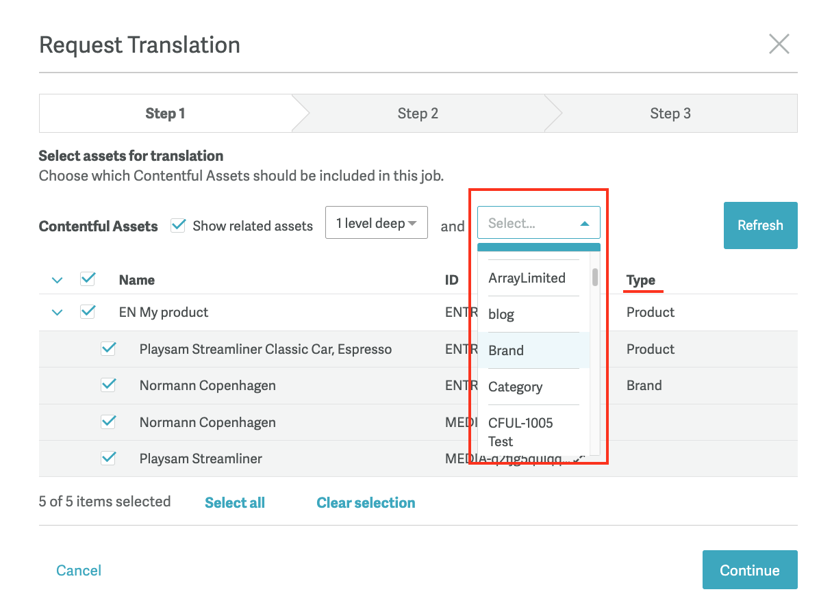Image resolution: width=832 pixels, height=607 pixels.
Task: Open the Step 3 tab
Action: 670,113
